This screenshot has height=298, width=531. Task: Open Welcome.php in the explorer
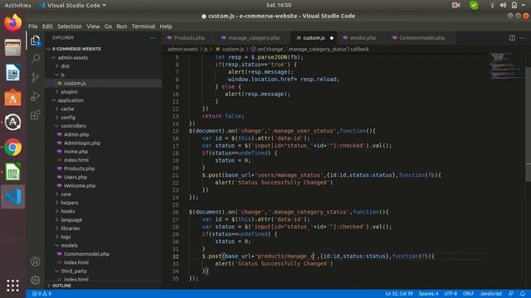80,185
